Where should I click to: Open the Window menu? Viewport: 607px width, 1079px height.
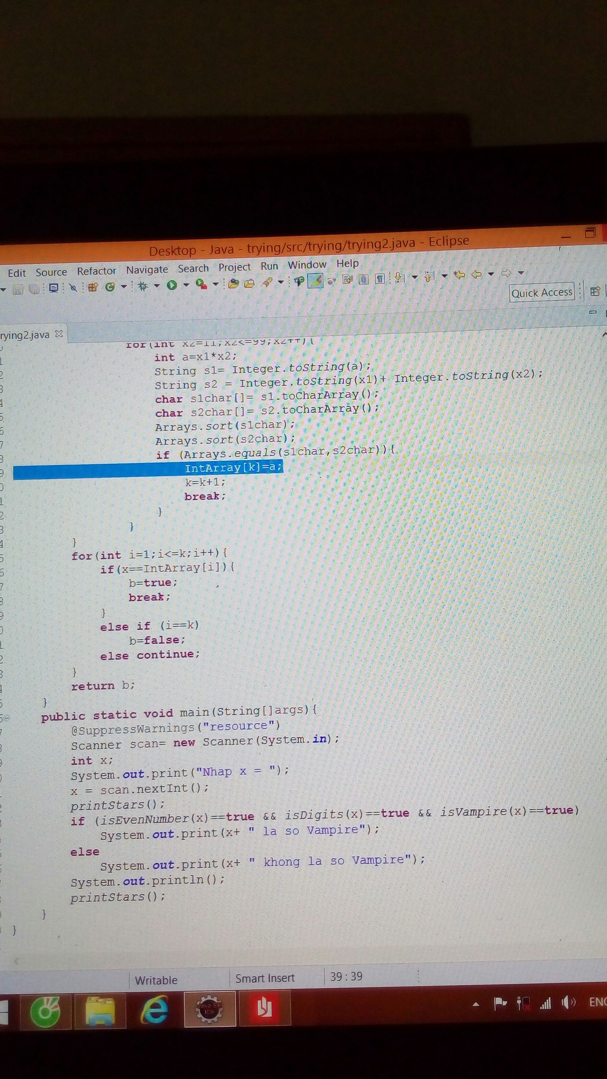coord(307,265)
